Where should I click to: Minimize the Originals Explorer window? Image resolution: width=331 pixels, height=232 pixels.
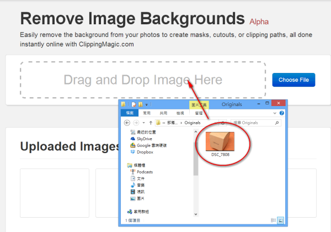[x=259, y=104]
